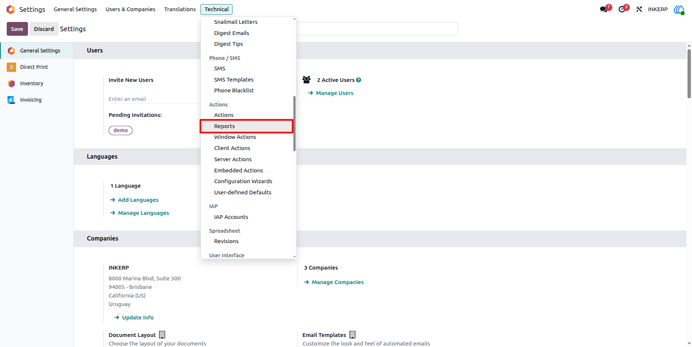The height and width of the screenshot is (347, 692).
Task: Follow the Add Languages link
Action: point(134,200)
